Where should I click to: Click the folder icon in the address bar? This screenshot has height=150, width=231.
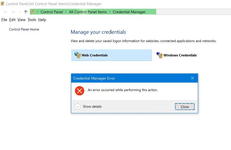click(32, 12)
